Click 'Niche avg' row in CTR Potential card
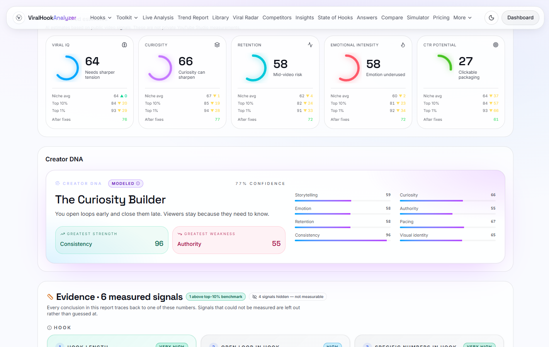Viewport: 549px width, 347px height. [x=461, y=96]
